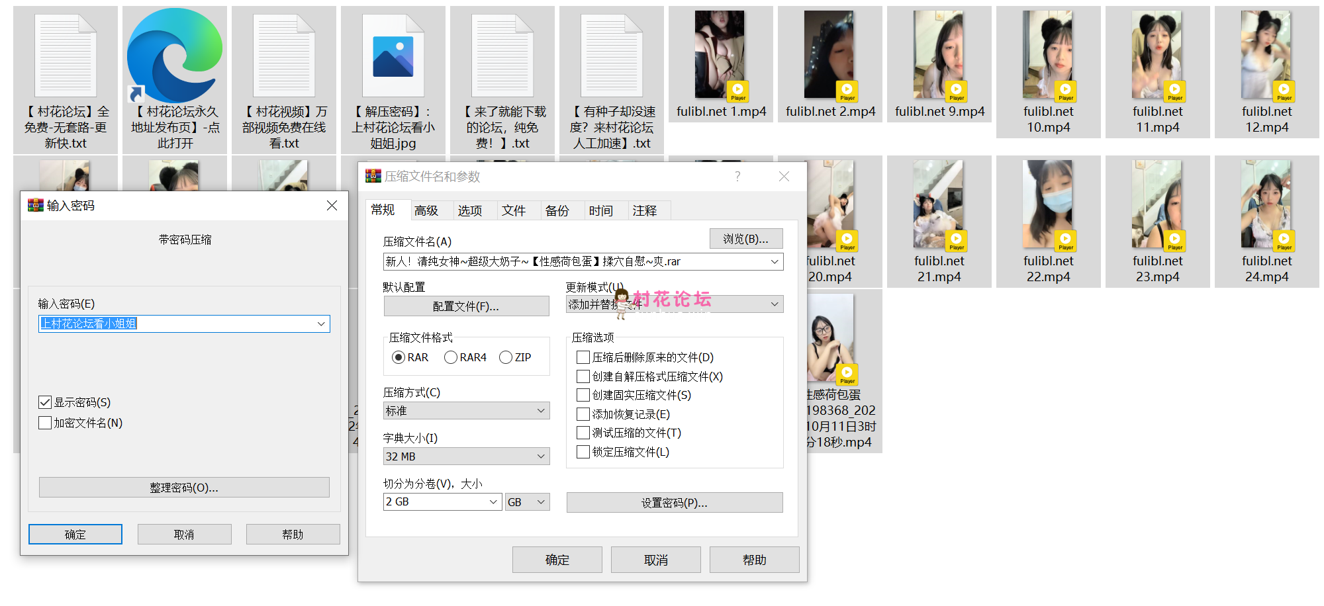
Task: Check 压缩后删除原来的文件 option
Action: (583, 357)
